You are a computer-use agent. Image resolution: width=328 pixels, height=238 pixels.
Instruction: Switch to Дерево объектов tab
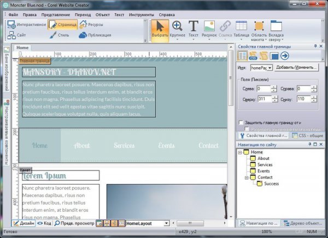click(303, 223)
